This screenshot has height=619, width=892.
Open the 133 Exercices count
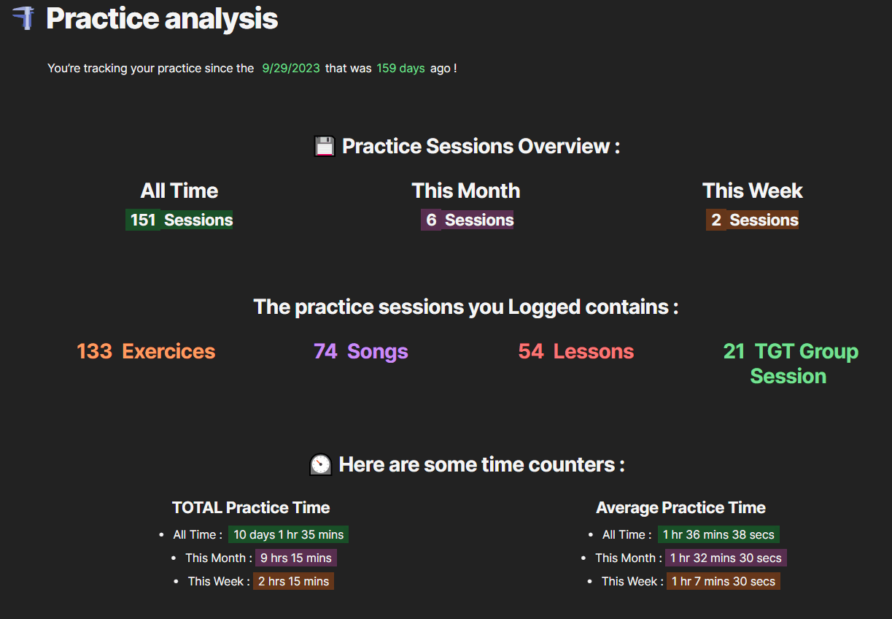tap(146, 352)
